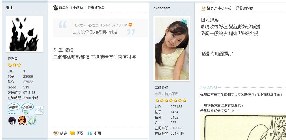Click the red 笑 character badge icon

click(x=22, y=121)
